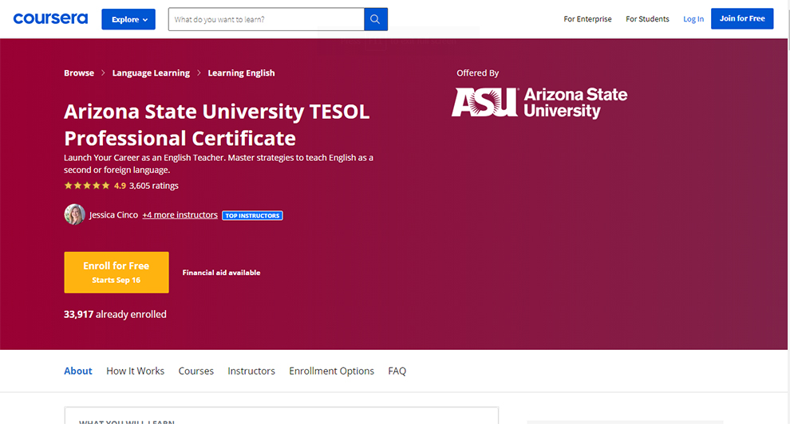Click the five-star rating icons
The height and width of the screenshot is (424, 790).
pyautogui.click(x=87, y=186)
